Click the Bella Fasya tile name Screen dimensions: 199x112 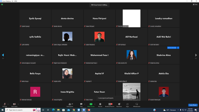tap(35, 73)
